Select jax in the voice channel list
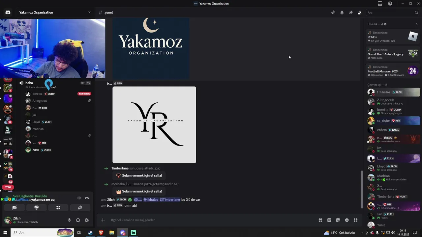 58,115
